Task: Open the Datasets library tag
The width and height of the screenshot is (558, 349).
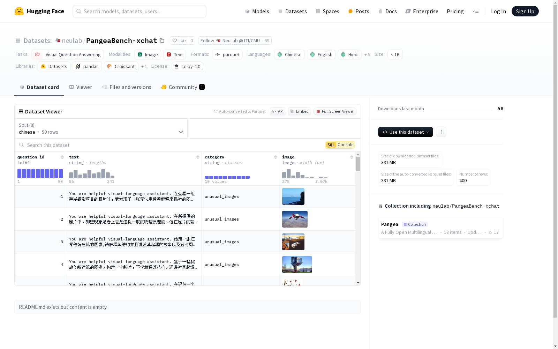Action: (x=54, y=66)
